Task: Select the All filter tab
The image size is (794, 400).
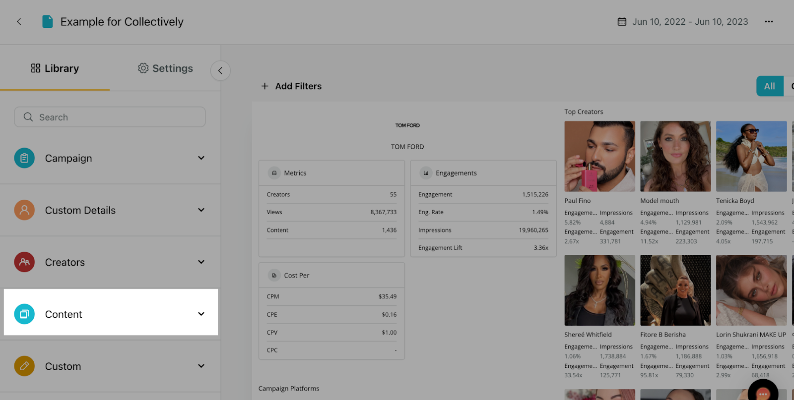Action: click(770, 86)
